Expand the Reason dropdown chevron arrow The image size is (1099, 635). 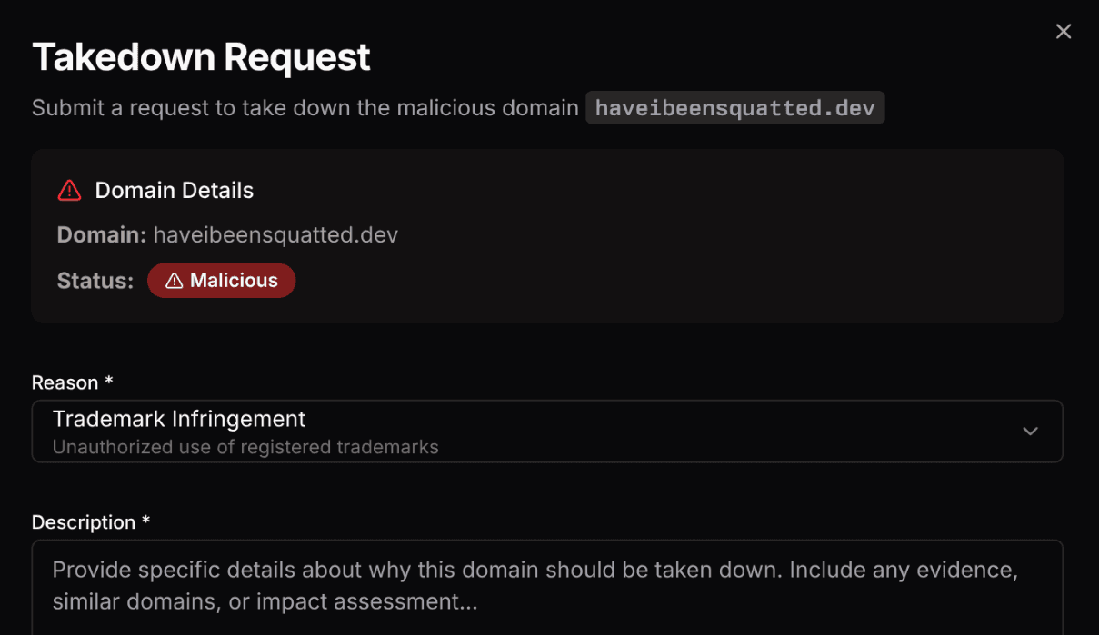click(1030, 431)
